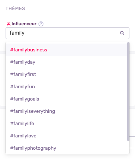Click the Influenceur person icon
The height and width of the screenshot is (159, 135).
point(9,24)
